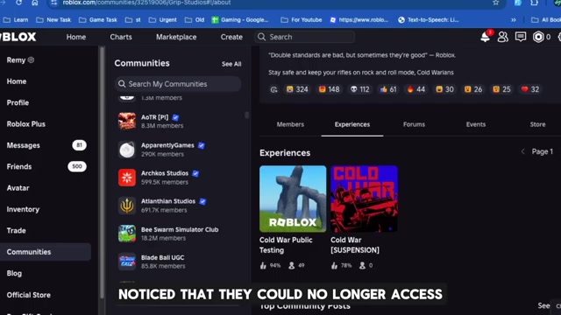
Task: Open Avatar in the left sidebar
Action: tap(18, 188)
